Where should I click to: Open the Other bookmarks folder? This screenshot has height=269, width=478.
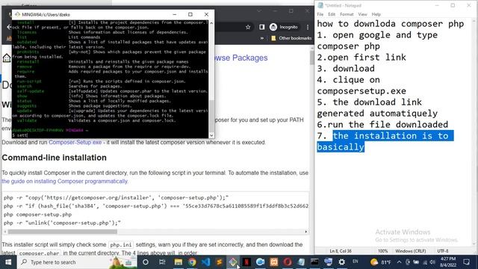click(291, 38)
